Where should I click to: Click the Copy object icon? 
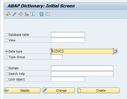click(48, 14)
